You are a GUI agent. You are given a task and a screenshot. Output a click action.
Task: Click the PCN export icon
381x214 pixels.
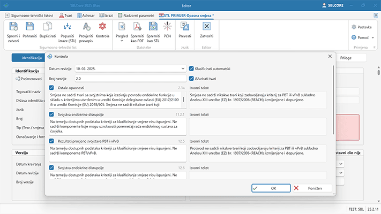click(168, 26)
